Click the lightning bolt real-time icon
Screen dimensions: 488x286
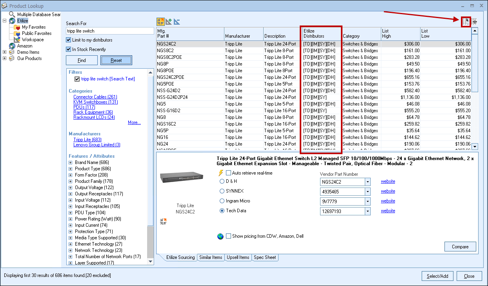[220, 173]
